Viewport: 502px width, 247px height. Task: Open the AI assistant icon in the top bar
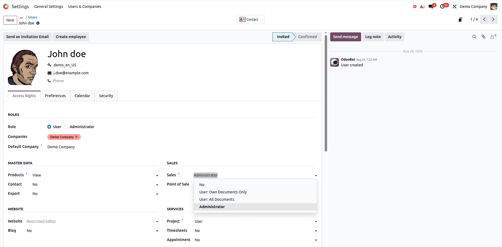point(422,7)
